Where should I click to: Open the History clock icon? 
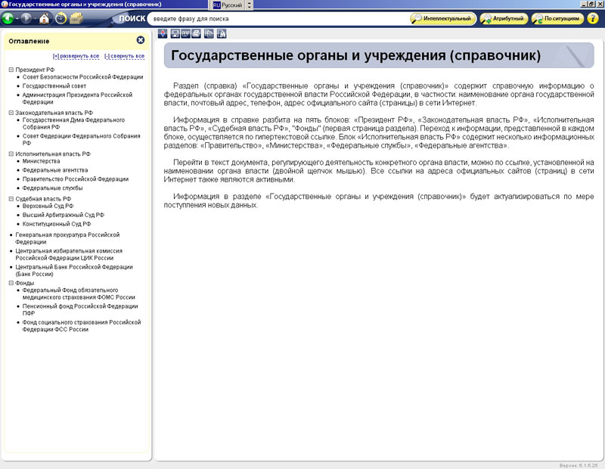click(60, 18)
